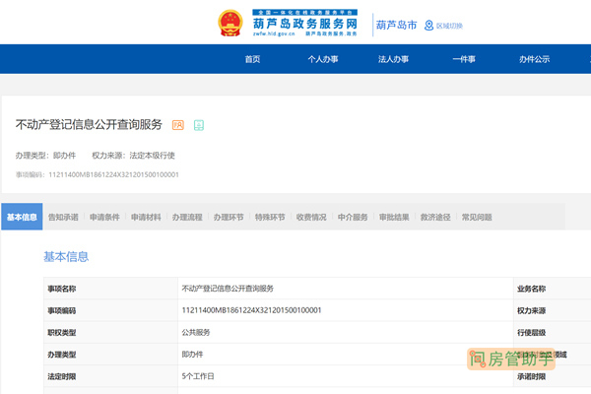The height and width of the screenshot is (394, 591).
Task: Switch to the 办理环节 tab
Action: (x=229, y=217)
